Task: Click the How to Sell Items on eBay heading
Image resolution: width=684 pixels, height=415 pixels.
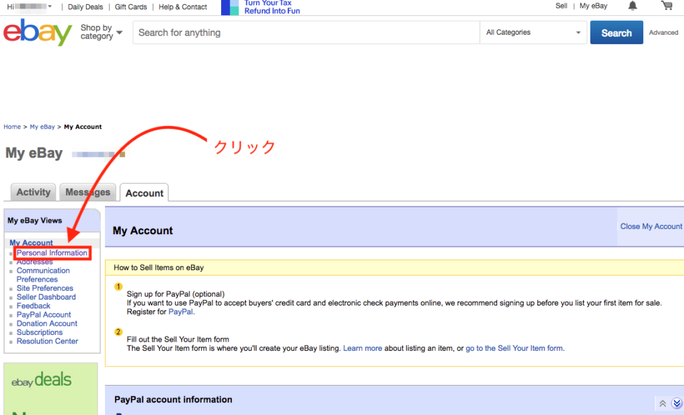Action: tap(159, 268)
